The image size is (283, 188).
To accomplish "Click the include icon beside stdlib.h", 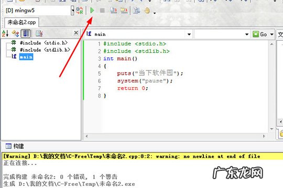I will pos(14,50).
